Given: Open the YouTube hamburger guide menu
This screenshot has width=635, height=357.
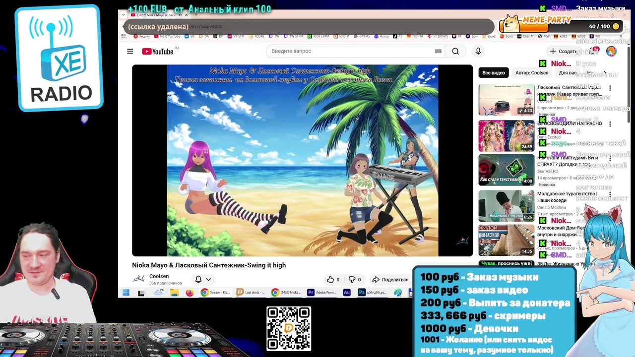Looking at the screenshot, I should point(130,51).
